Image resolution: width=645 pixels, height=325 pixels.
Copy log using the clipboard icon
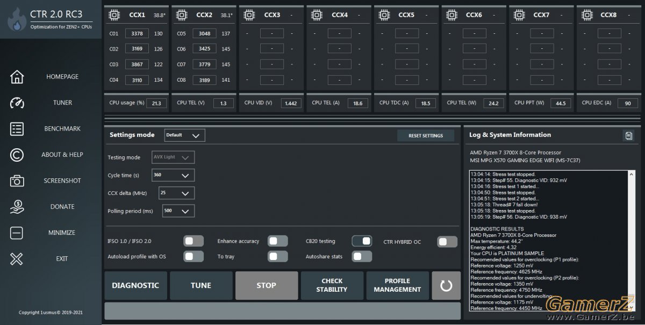tap(628, 135)
